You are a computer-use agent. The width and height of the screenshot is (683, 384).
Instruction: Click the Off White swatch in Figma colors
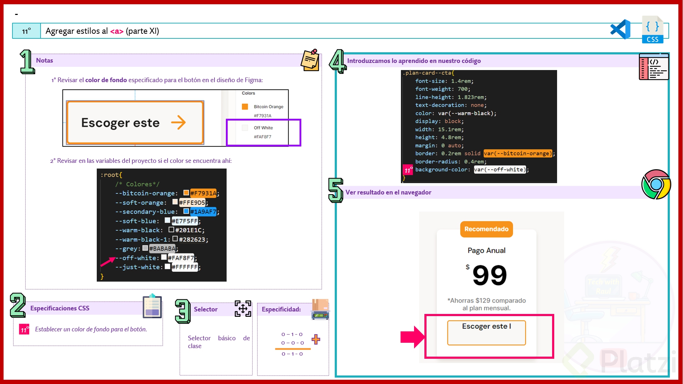click(245, 128)
